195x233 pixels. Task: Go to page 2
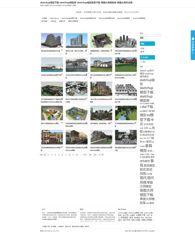pyautogui.click(x=48, y=155)
